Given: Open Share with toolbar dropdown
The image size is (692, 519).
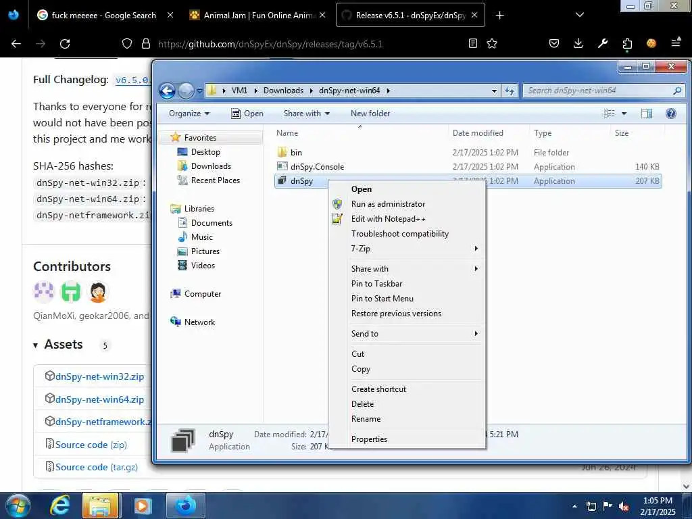Looking at the screenshot, I should [307, 114].
